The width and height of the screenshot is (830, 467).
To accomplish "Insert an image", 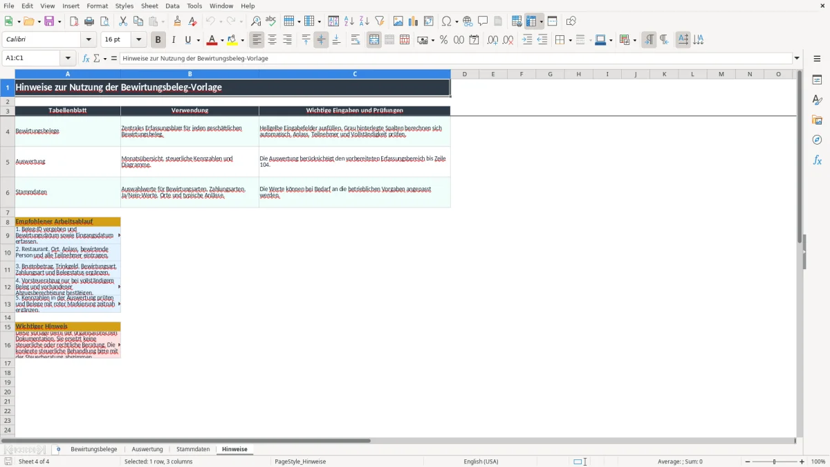I will (398, 21).
